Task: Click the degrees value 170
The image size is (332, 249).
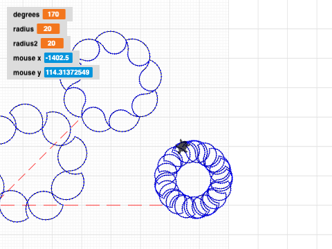Action: 54,15
